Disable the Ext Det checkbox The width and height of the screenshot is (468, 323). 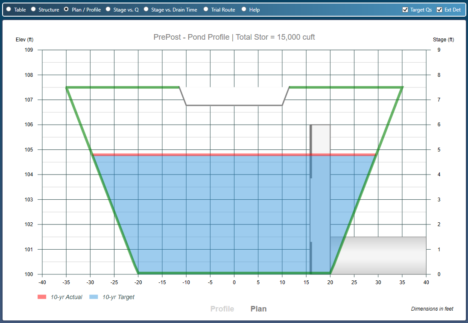click(x=439, y=9)
